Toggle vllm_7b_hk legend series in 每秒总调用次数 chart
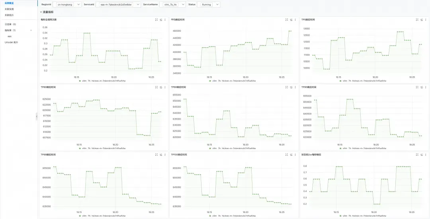The height and width of the screenshot is (219, 430). pos(102,81)
